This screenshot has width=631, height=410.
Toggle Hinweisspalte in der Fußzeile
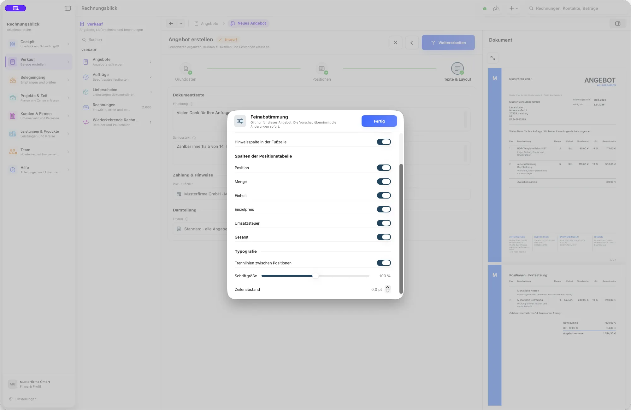click(x=384, y=142)
